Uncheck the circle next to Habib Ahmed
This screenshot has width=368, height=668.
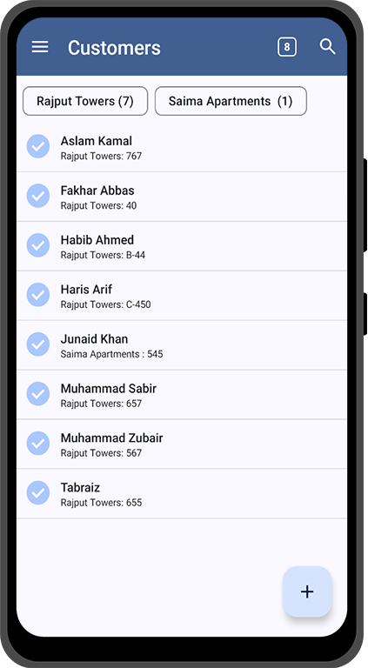click(x=38, y=245)
